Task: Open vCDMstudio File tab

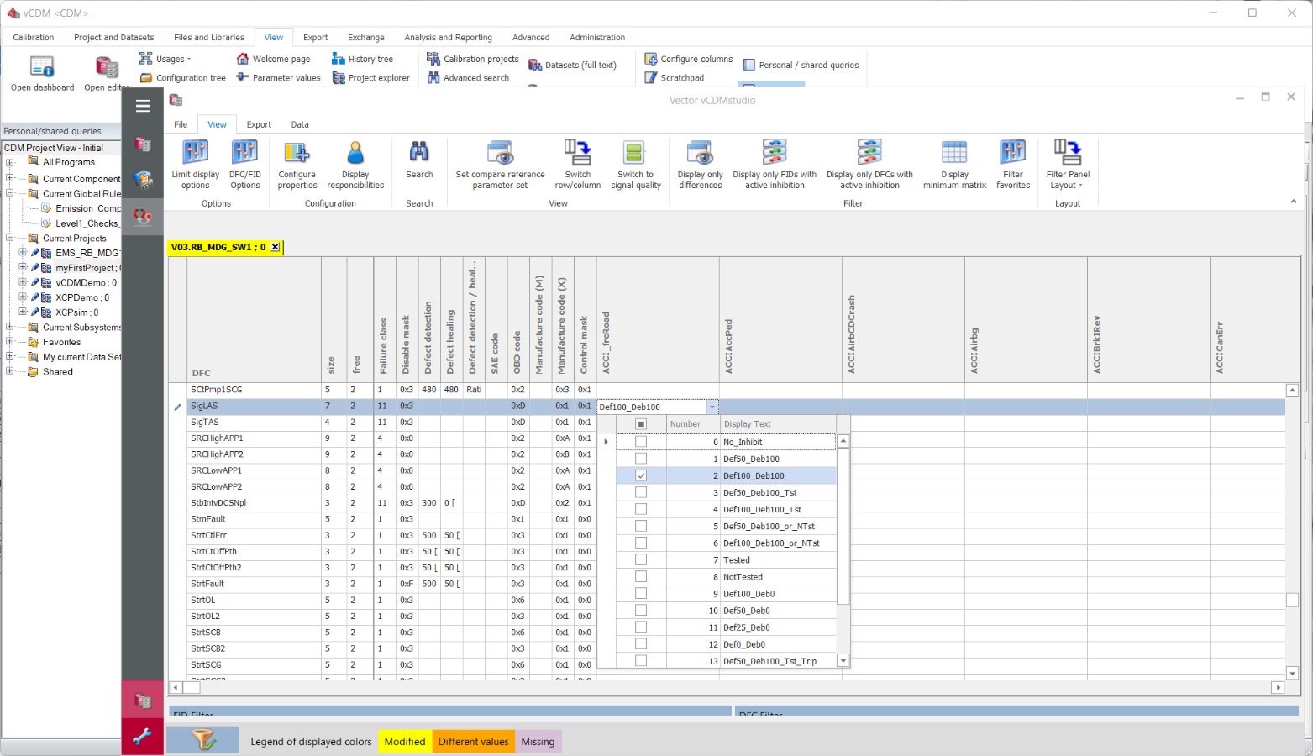Action: (181, 124)
